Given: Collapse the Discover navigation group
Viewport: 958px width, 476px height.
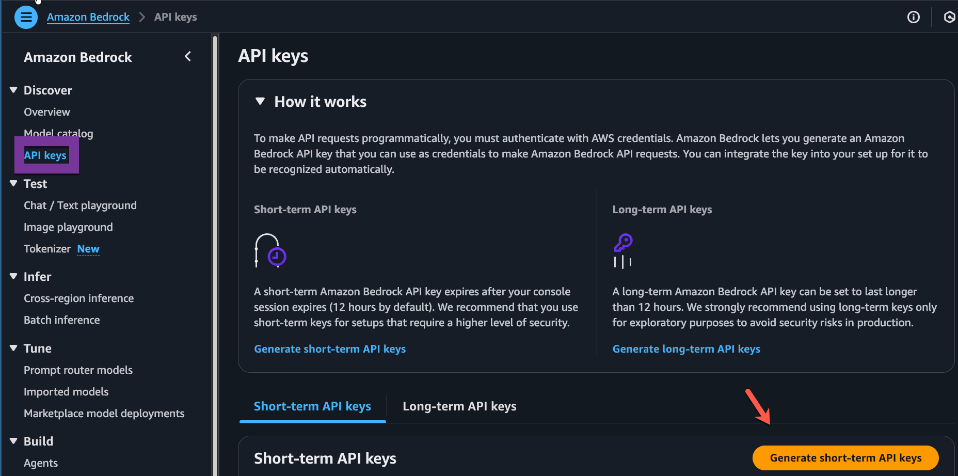Looking at the screenshot, I should 13,90.
